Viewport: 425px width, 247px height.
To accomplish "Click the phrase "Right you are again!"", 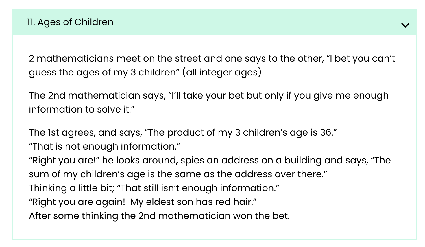I will point(77,202).
